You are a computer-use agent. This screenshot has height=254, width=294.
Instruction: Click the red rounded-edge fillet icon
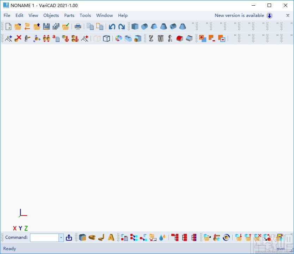pyautogui.click(x=180, y=38)
